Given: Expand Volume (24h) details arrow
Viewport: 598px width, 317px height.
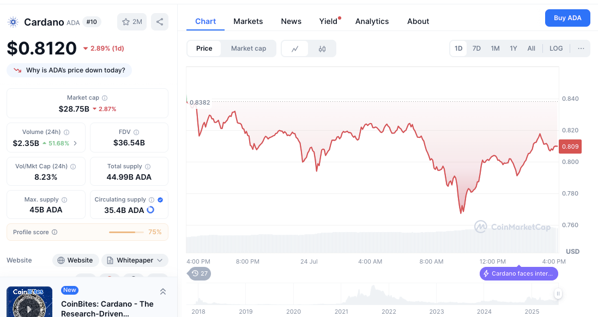Looking at the screenshot, I should 75,143.
